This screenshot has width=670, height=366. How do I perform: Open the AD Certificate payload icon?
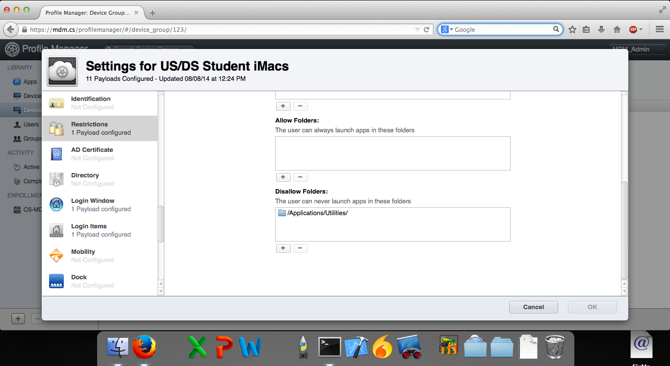coord(56,153)
